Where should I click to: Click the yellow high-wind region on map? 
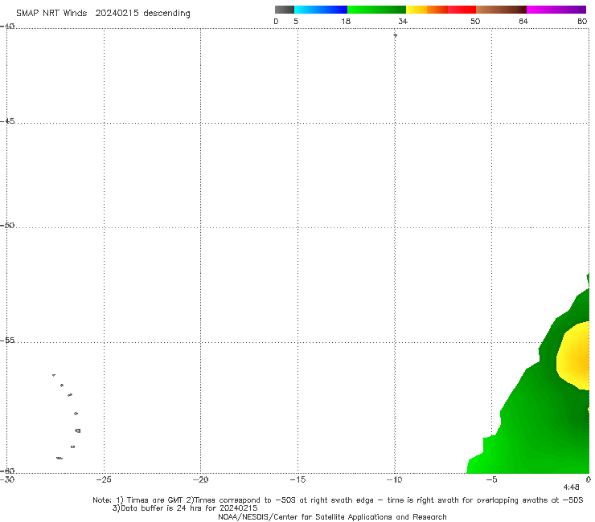pos(575,357)
